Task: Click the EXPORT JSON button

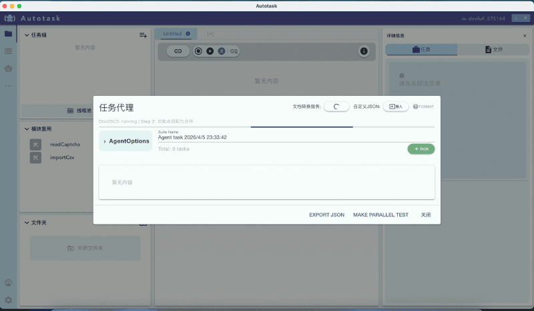Action: point(326,215)
